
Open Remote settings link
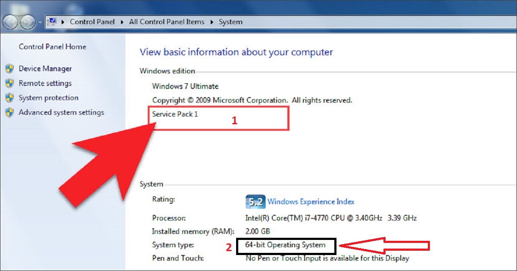(45, 83)
